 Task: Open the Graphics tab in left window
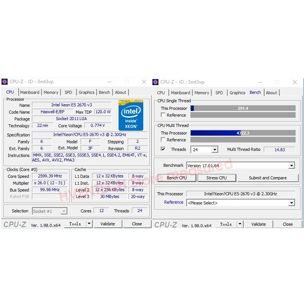coord(87,92)
